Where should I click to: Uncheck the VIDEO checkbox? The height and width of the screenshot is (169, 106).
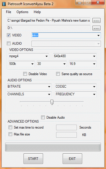pos(9,35)
